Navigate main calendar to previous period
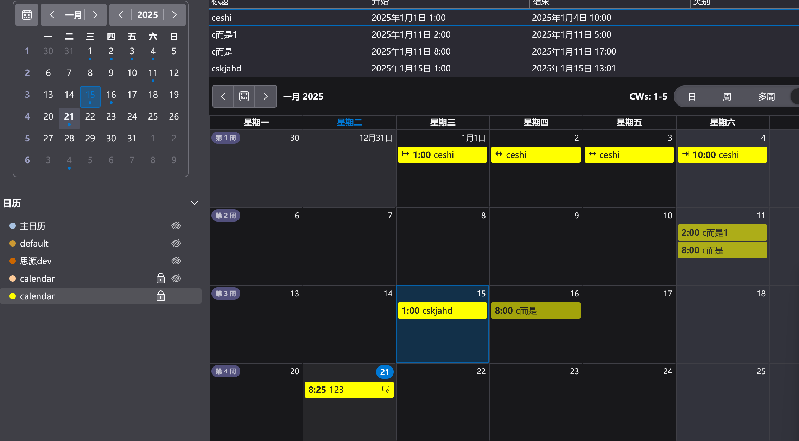Viewport: 799px width, 441px height. click(x=223, y=96)
